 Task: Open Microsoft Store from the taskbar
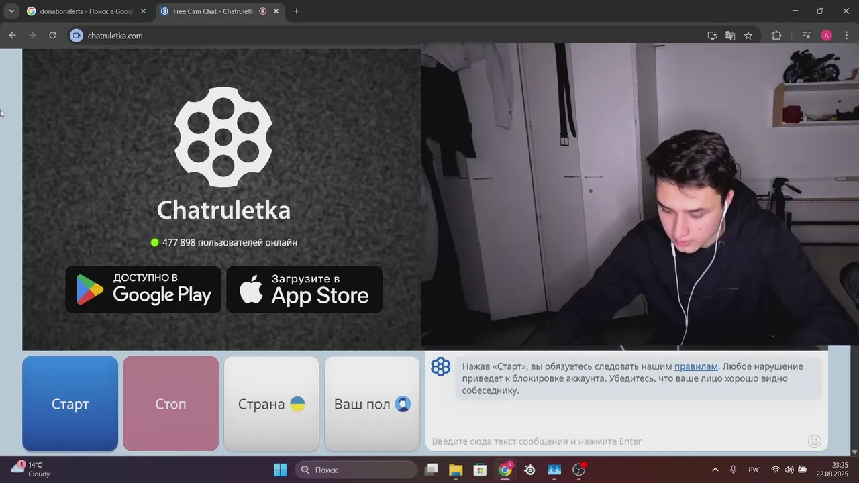(480, 470)
